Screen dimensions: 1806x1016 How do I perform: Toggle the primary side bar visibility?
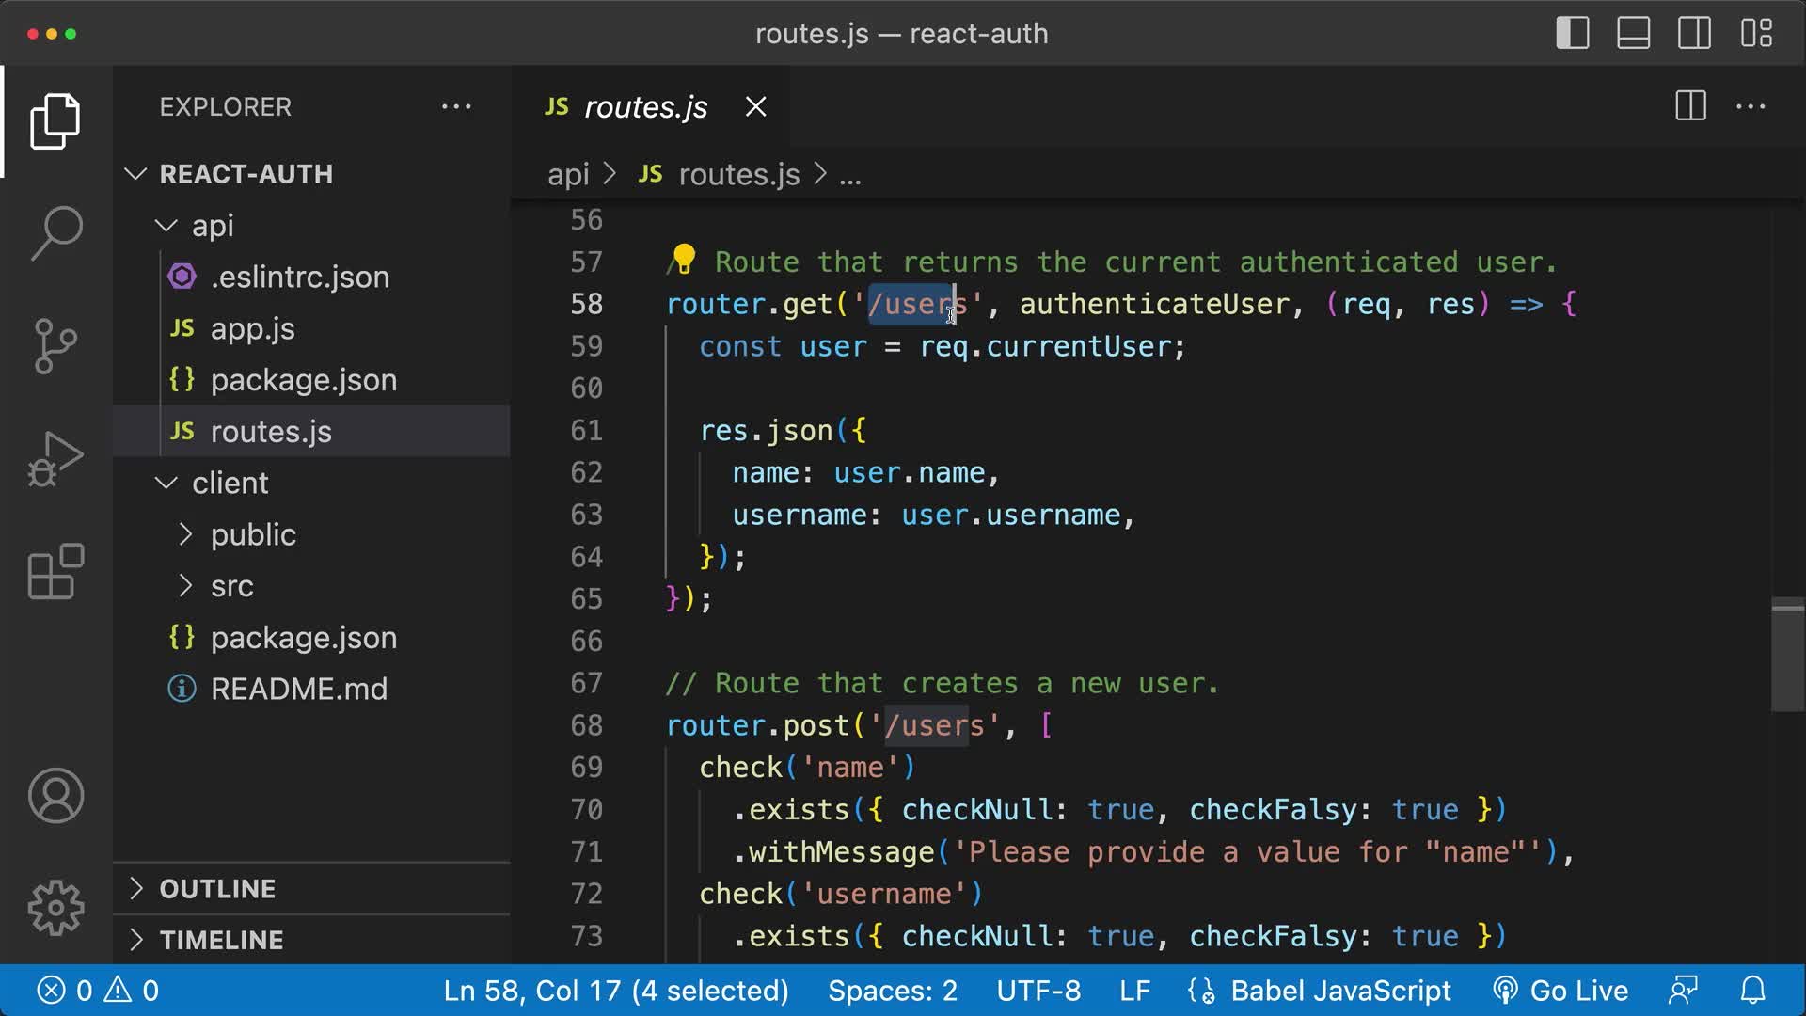(1572, 33)
